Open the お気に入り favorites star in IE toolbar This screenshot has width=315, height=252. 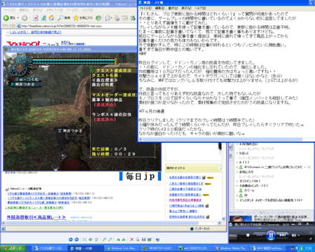[83, 18]
